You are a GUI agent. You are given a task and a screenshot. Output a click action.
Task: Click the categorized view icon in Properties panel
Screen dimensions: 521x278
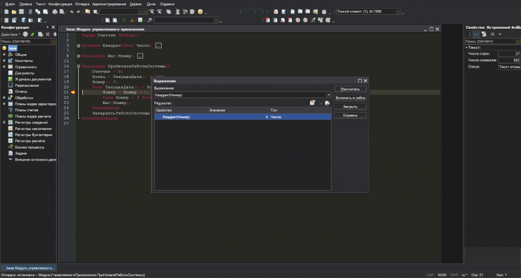coord(476,34)
